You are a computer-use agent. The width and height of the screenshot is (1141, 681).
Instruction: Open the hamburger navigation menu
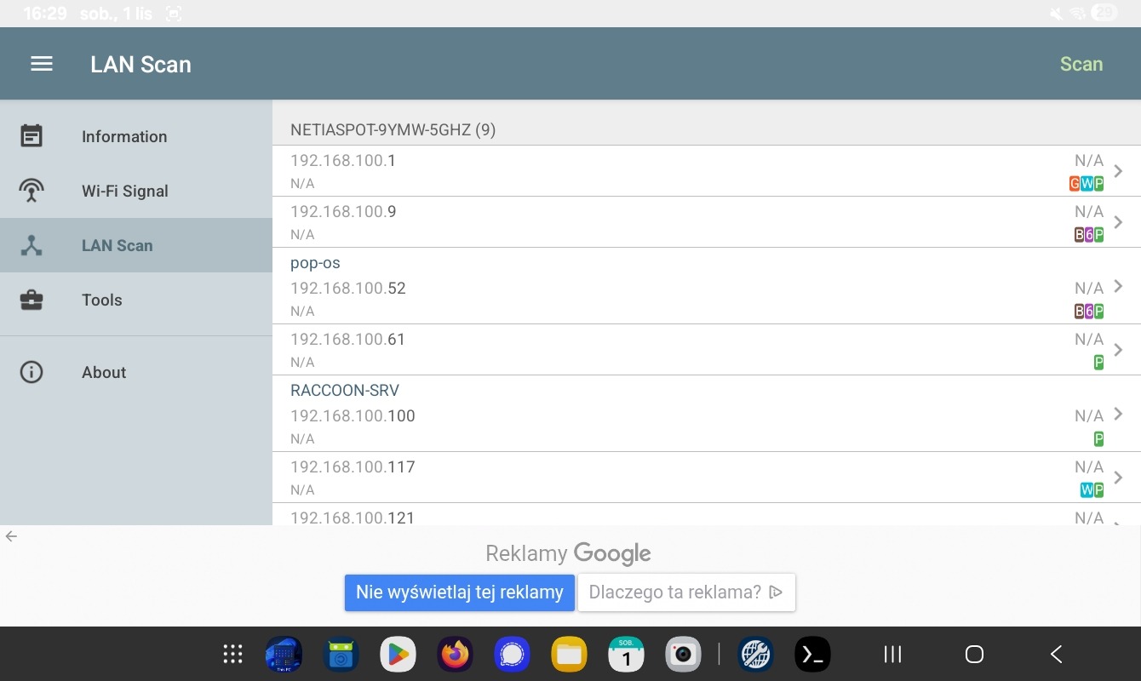(x=42, y=64)
